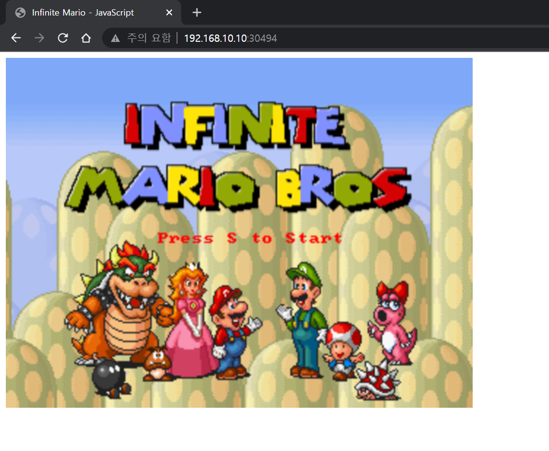The width and height of the screenshot is (549, 451).
Task: Click Toad with the mushroom hat
Action: 343,351
